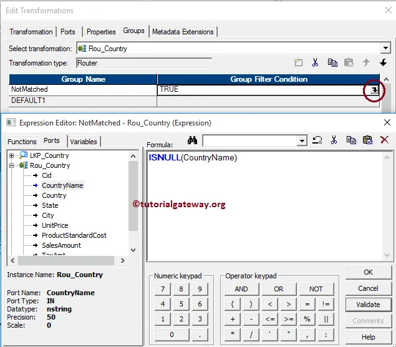This screenshot has width=396, height=347.
Task: Collapse the Rou_Country tree node
Action: click(x=11, y=165)
